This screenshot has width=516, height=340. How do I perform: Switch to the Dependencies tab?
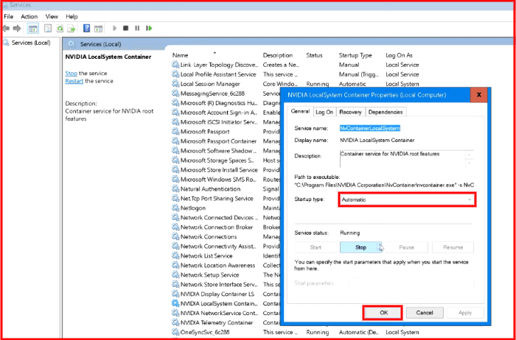(386, 112)
